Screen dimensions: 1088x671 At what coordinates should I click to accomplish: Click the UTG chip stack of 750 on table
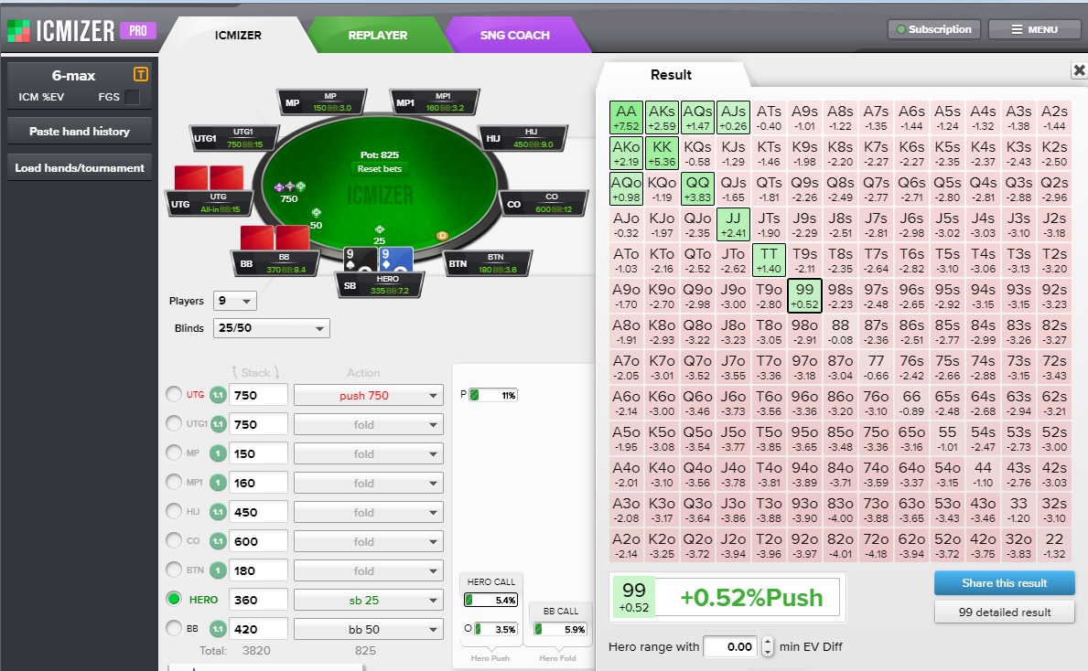(x=290, y=186)
